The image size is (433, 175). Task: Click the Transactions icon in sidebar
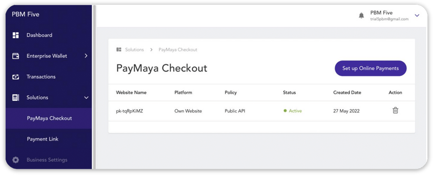[16, 77]
